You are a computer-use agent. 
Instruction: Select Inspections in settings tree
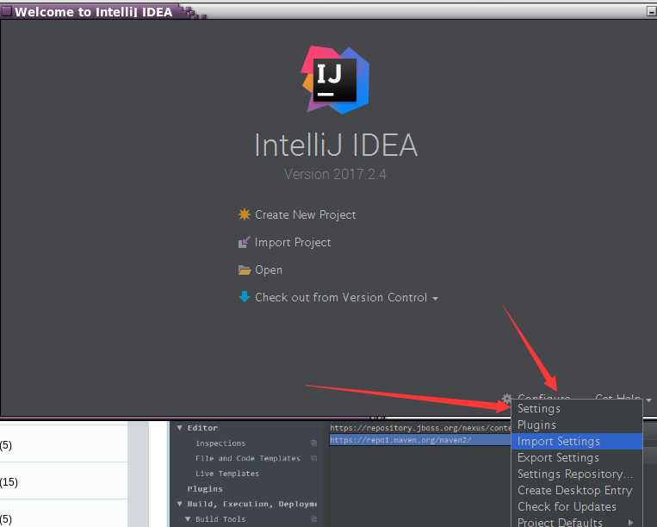tap(220, 443)
